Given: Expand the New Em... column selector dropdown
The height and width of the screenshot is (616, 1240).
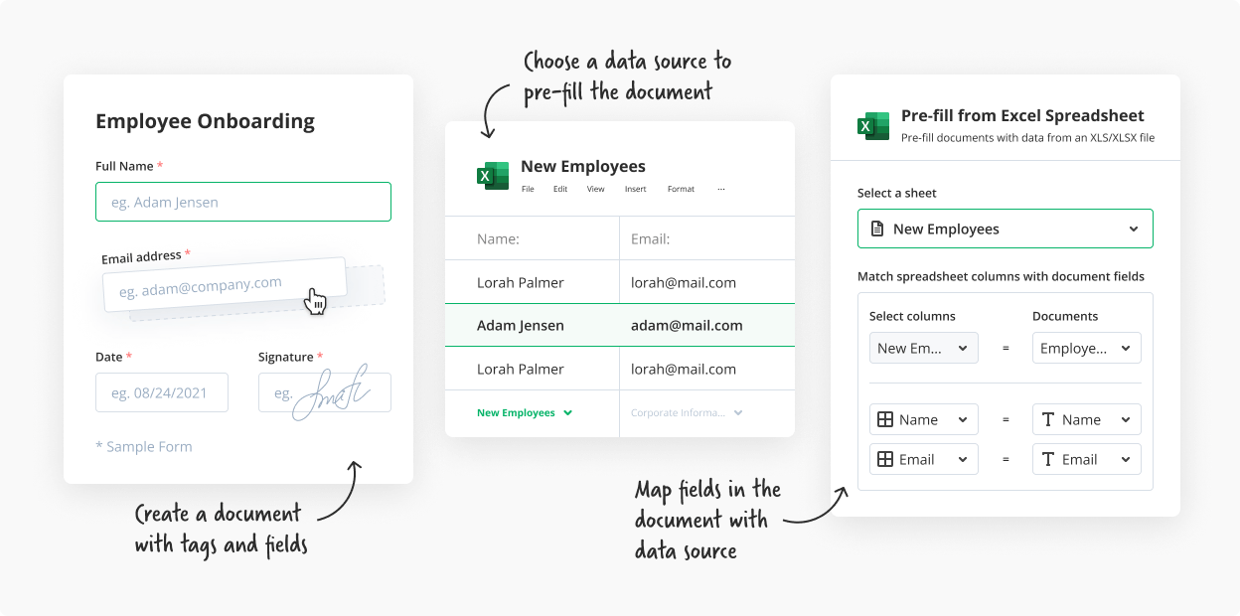Looking at the screenshot, I should (961, 348).
